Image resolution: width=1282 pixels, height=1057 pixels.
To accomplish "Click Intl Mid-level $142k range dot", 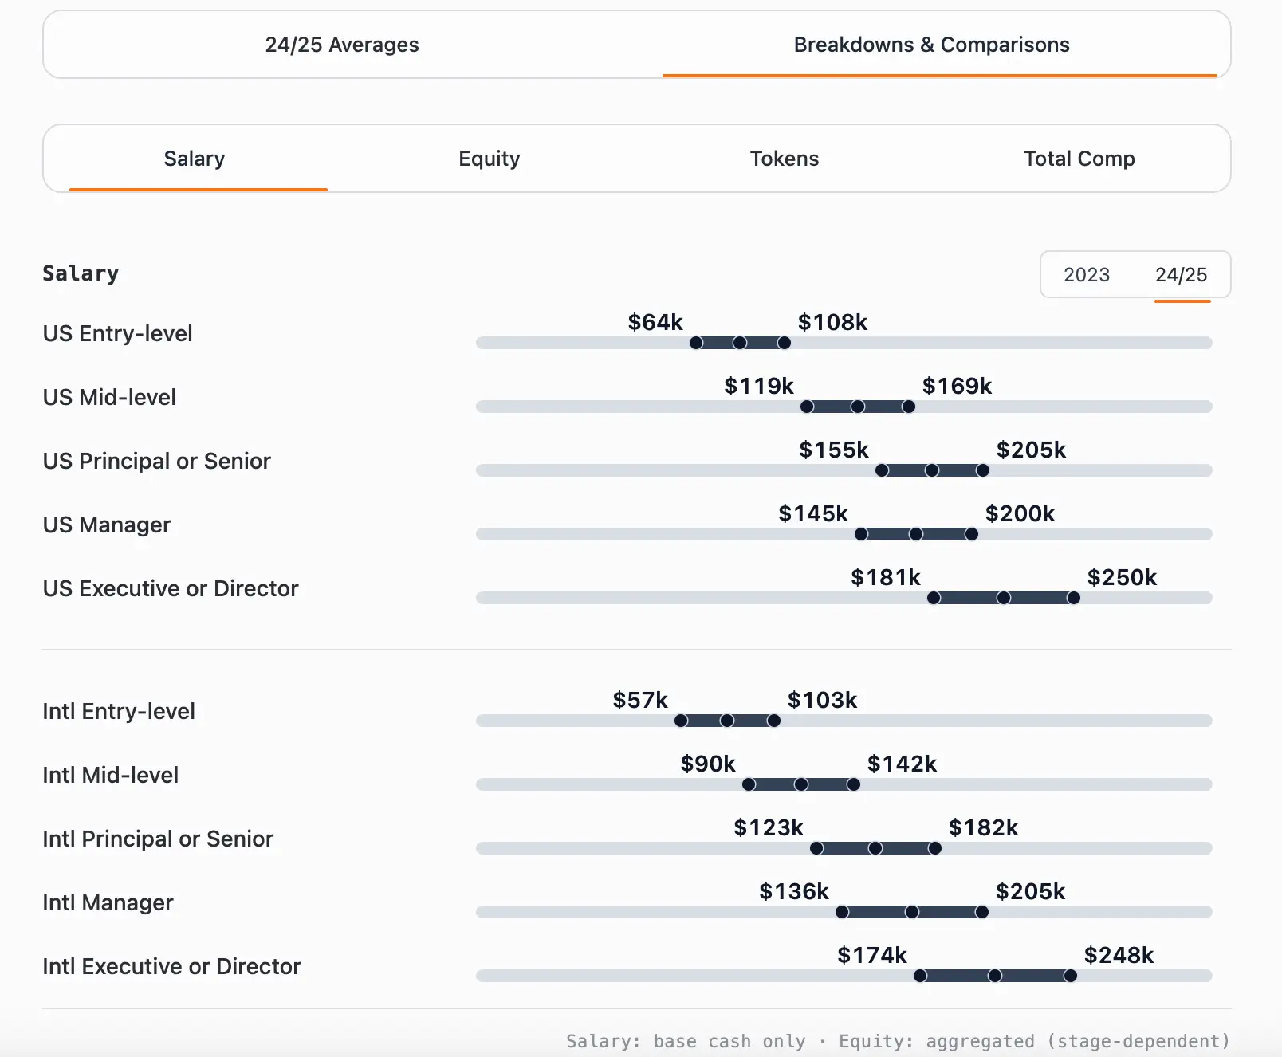I will (853, 784).
